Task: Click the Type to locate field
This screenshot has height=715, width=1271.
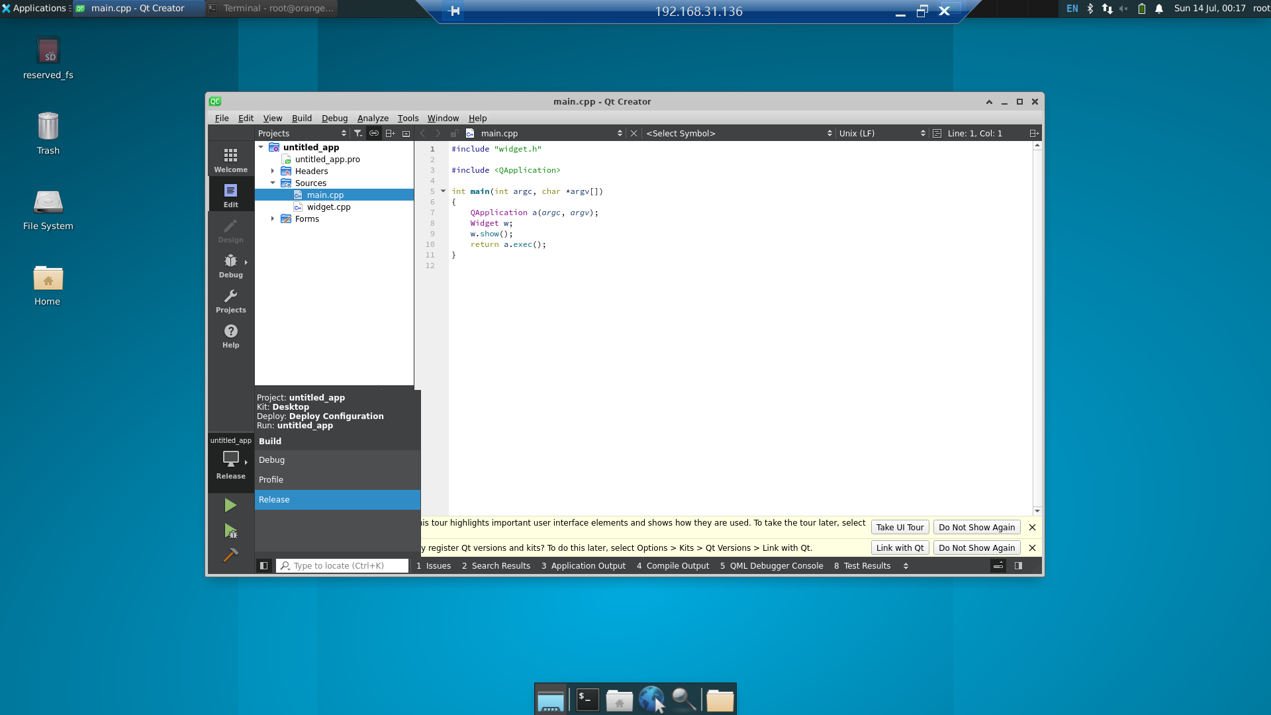Action: [342, 566]
